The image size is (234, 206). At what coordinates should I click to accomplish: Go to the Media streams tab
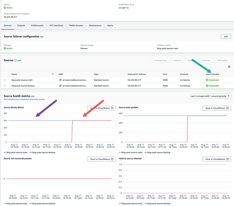pos(76,25)
